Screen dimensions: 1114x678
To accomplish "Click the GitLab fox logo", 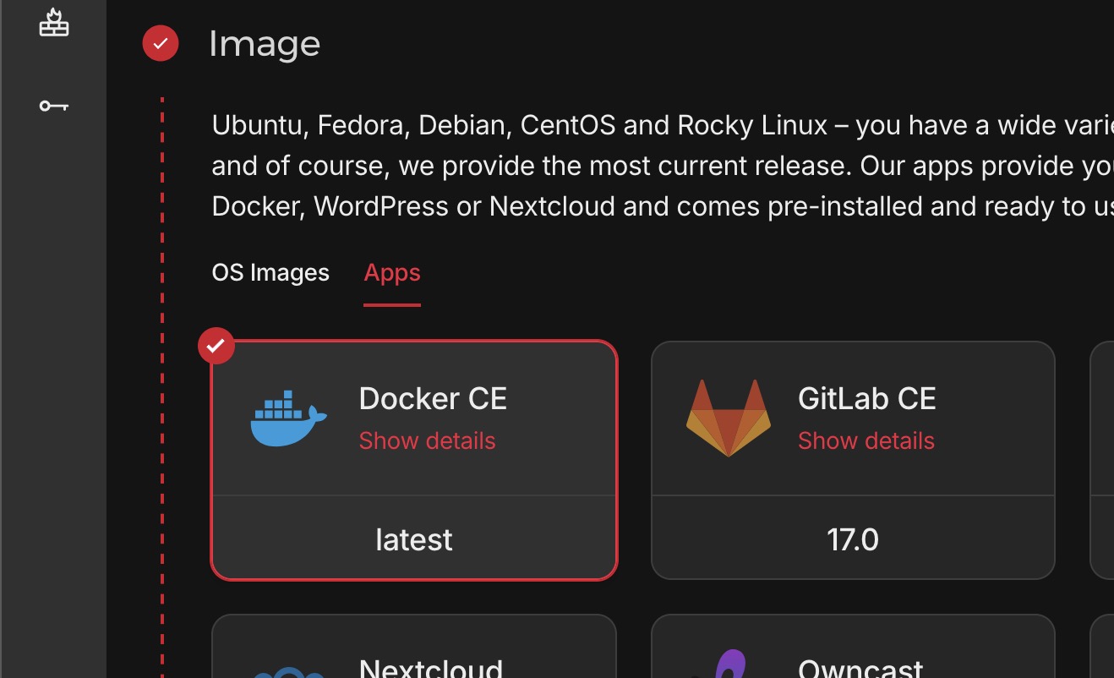I will coord(728,418).
